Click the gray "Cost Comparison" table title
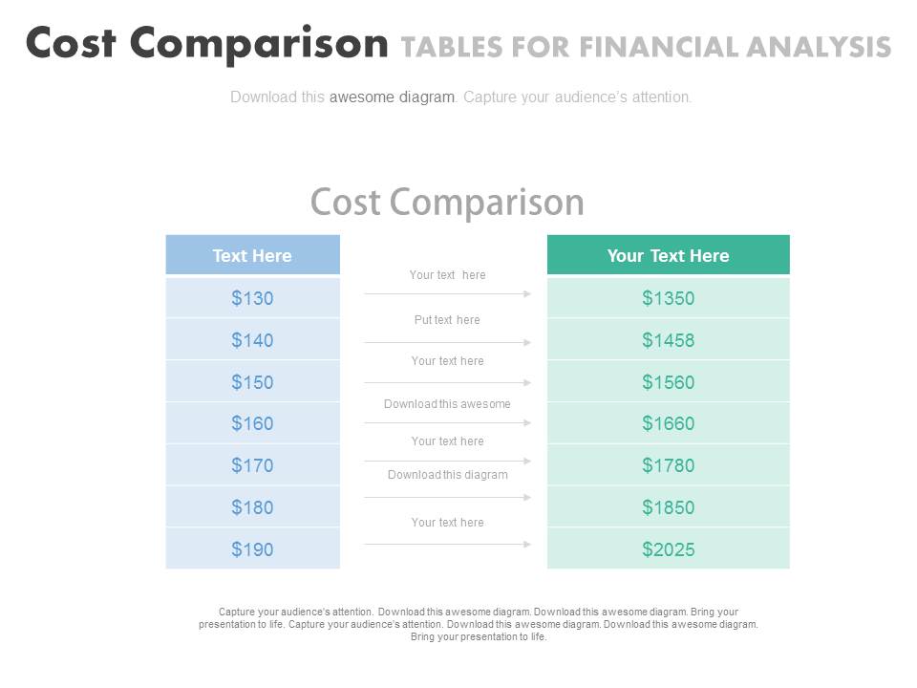Image resolution: width=917 pixels, height=688 pixels. tap(447, 202)
